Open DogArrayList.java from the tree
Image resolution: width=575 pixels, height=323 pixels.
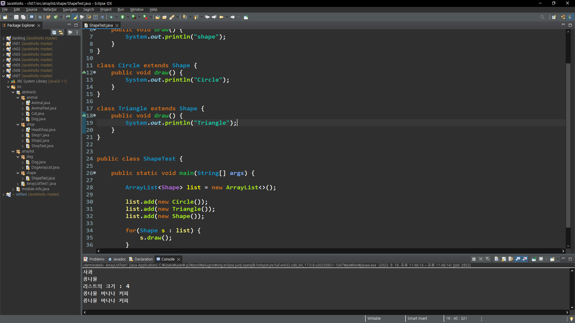[x=45, y=167]
